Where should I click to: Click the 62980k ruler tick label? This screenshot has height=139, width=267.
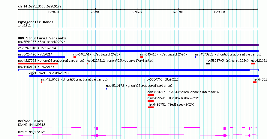220,12
